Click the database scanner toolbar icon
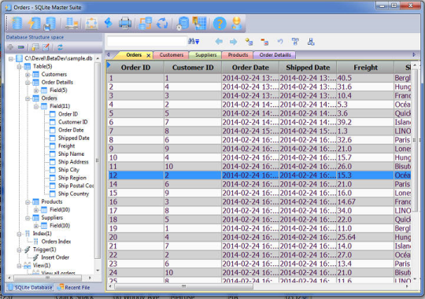This screenshot has height=299, width=425. (x=72, y=23)
